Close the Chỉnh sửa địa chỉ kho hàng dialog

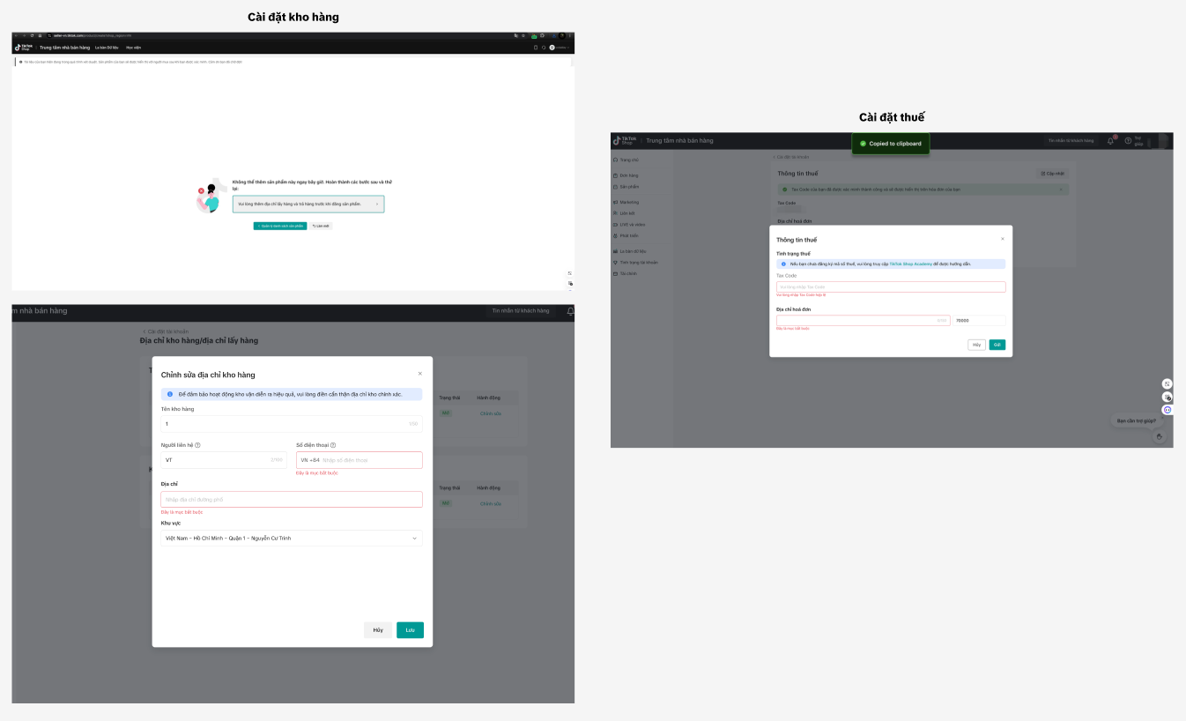[419, 374]
